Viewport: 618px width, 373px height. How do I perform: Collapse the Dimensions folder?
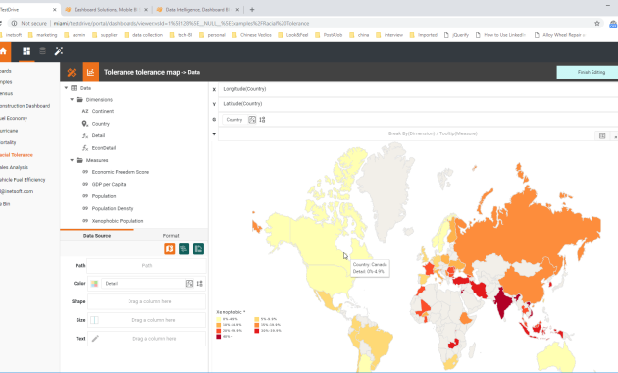click(x=72, y=100)
